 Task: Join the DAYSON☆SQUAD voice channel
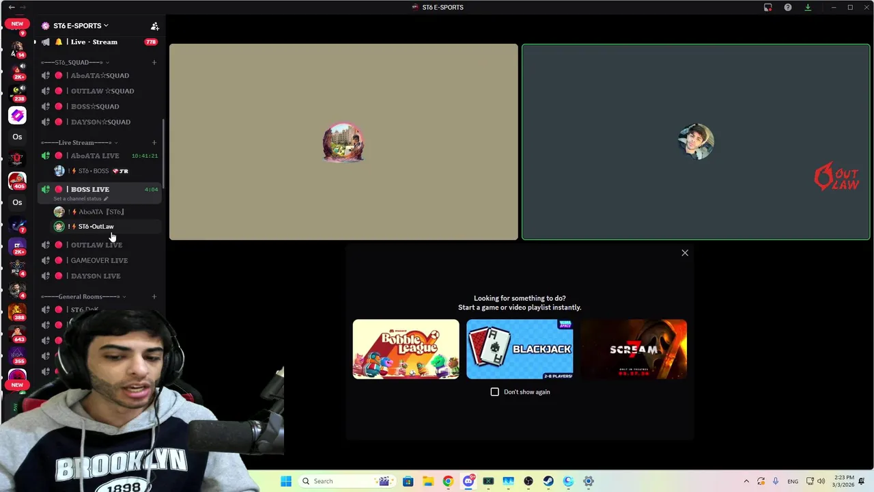100,122
